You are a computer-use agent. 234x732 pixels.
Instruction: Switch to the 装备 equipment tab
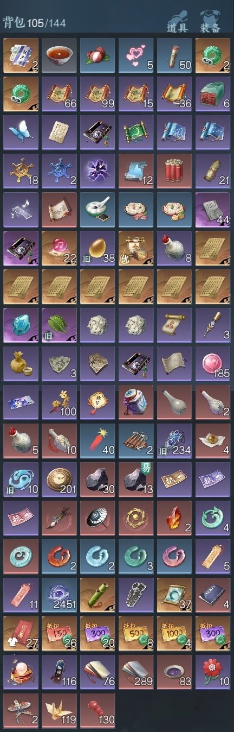(210, 22)
